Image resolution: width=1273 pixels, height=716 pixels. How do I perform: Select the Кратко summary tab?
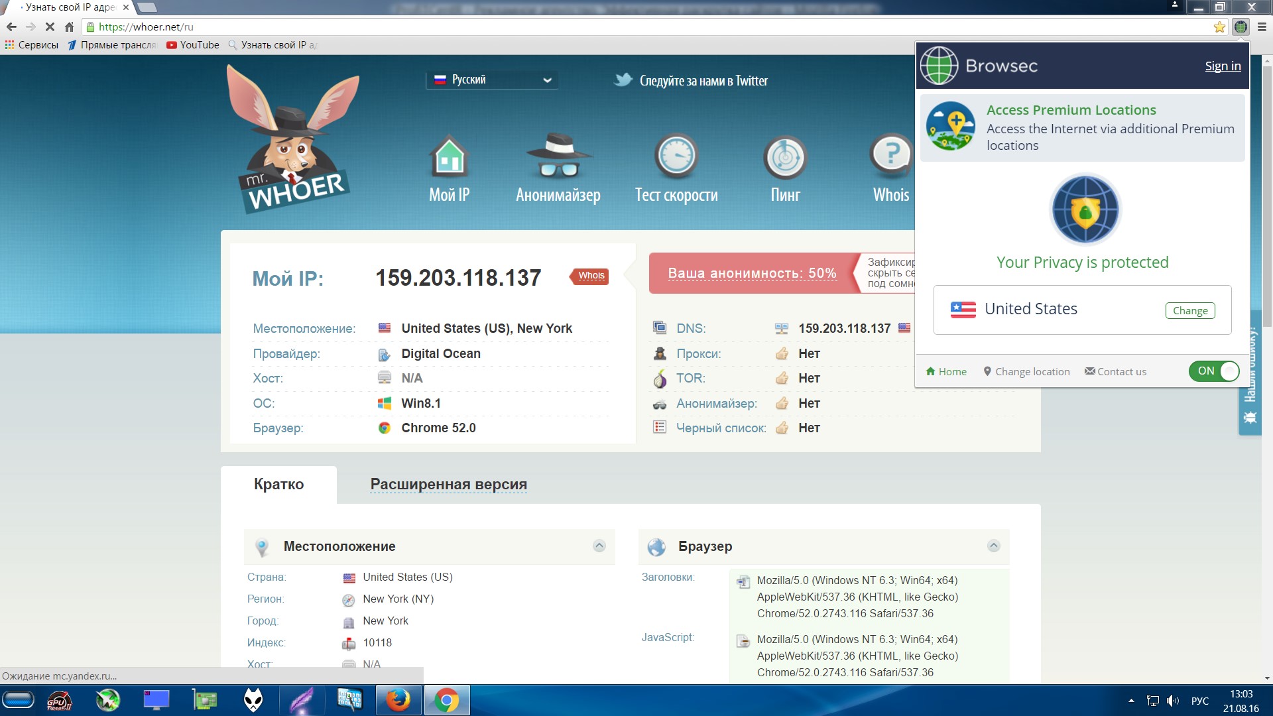[x=279, y=483]
